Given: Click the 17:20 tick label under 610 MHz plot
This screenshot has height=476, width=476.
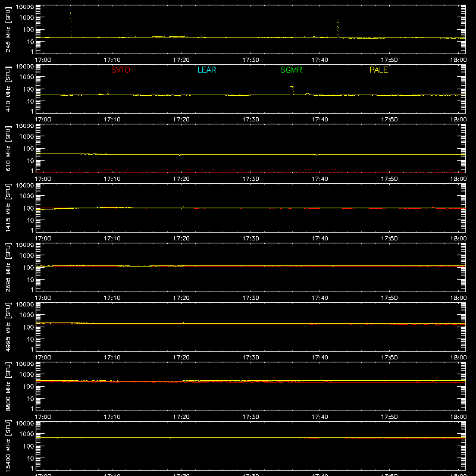Looking at the screenshot, I should [181, 179].
